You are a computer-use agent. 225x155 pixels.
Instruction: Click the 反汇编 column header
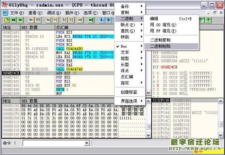[x=85, y=28]
